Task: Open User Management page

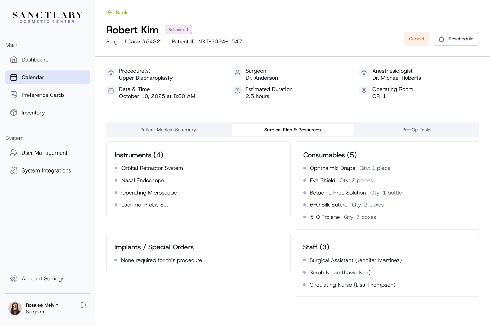Action: (48, 153)
